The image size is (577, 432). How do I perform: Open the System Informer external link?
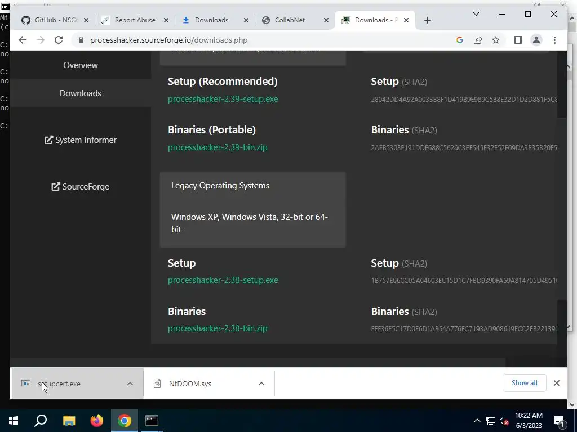coord(81,140)
